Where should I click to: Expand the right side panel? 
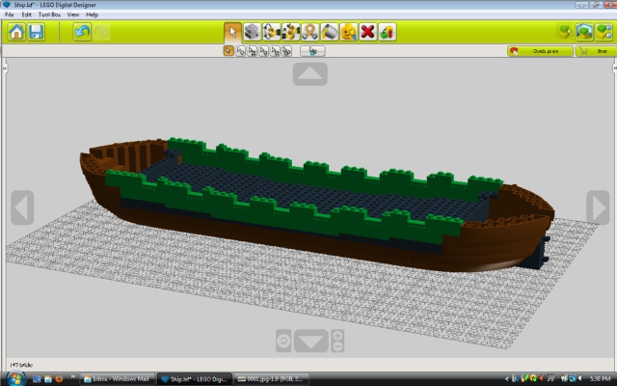[x=615, y=69]
